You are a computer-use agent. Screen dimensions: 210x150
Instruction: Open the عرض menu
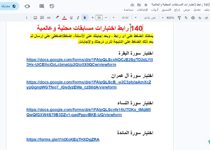(x=187, y=10)
